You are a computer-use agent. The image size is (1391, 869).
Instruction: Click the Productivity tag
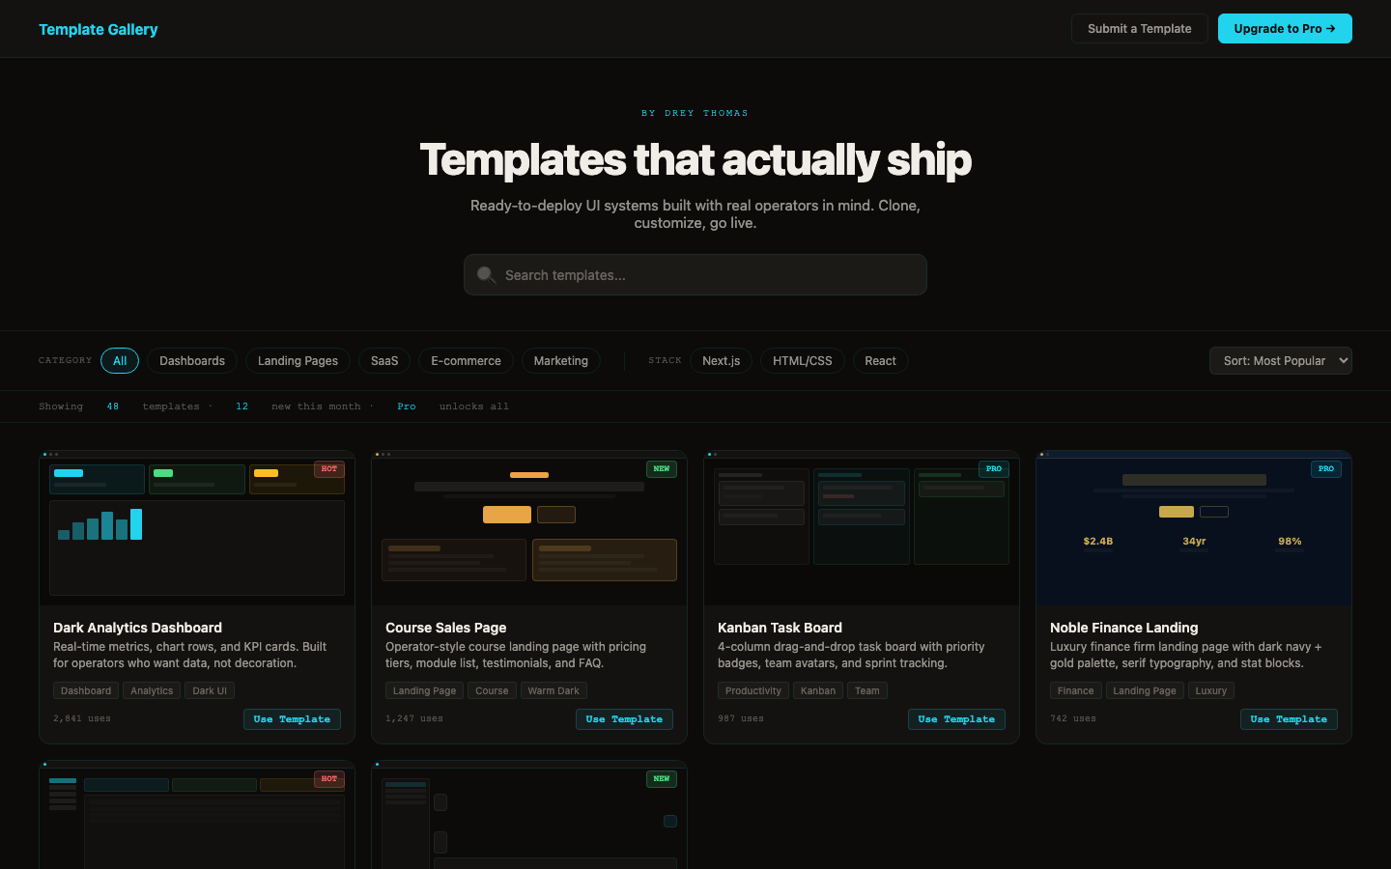pos(753,690)
